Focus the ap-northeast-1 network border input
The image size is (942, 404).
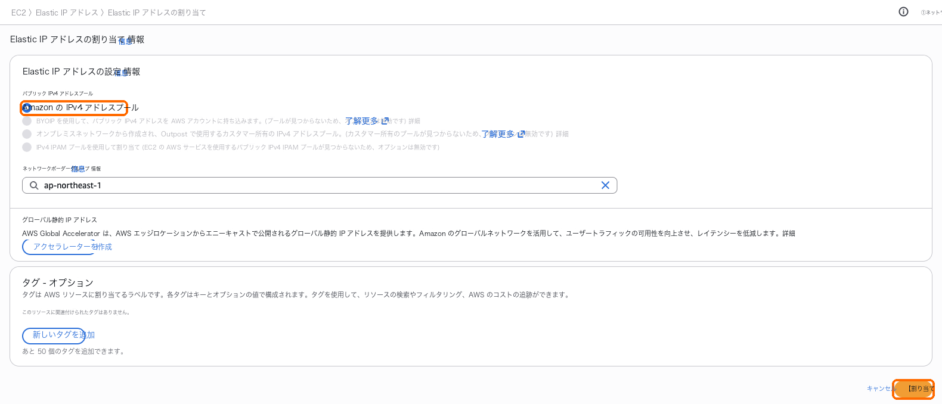pyautogui.click(x=320, y=185)
